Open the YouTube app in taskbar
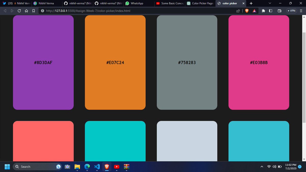The width and height of the screenshot is (306, 172). coord(117,167)
